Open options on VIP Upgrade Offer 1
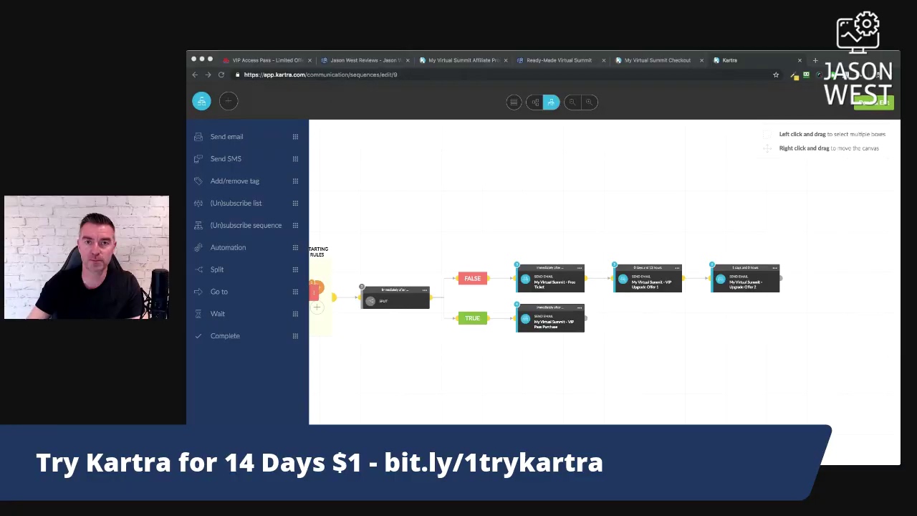The image size is (917, 516). (x=677, y=268)
